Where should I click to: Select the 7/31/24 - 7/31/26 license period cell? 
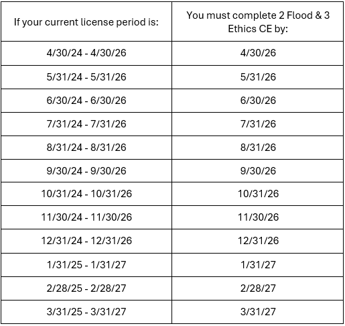pyautogui.click(x=86, y=124)
